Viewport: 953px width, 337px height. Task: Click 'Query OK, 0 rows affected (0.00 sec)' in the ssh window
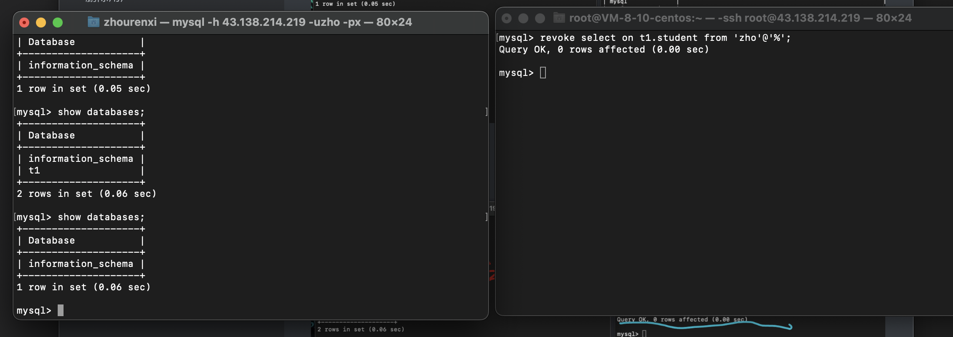[604, 50]
